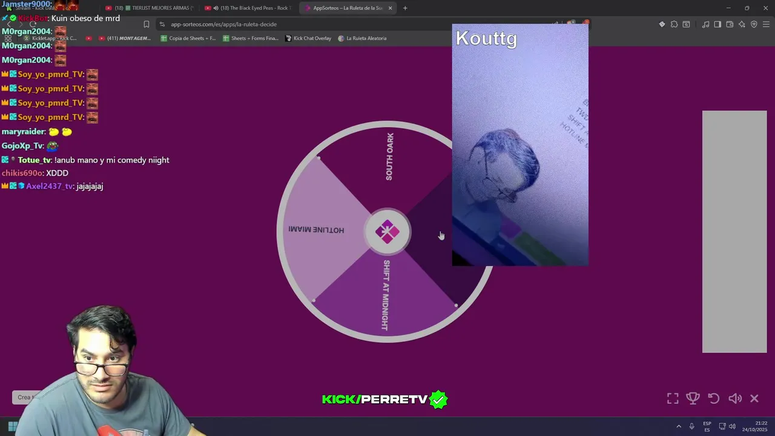Bookmark this page via the bookmark icon

tap(147, 24)
